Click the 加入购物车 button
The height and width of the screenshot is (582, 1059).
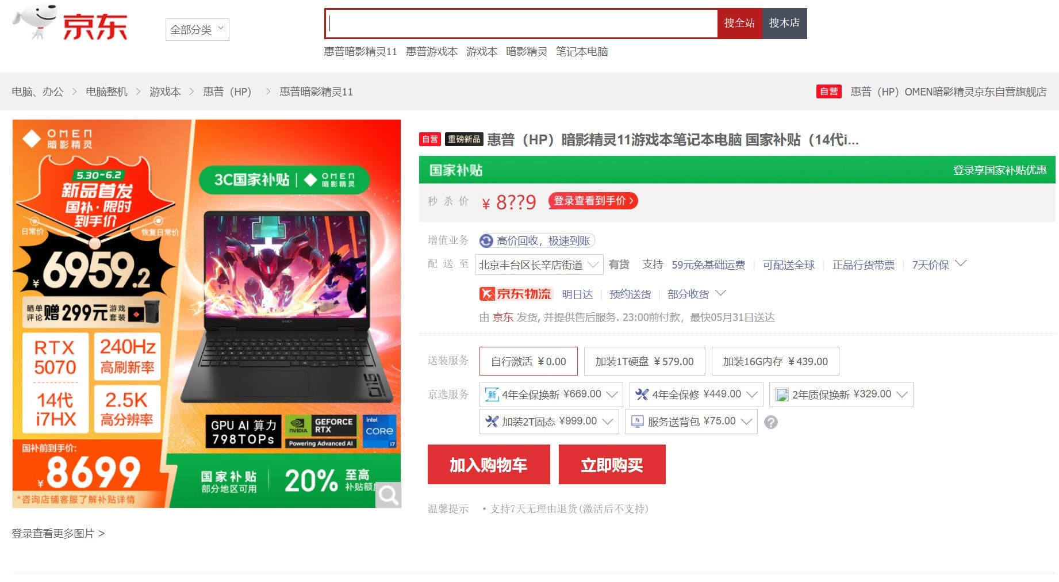[x=488, y=464]
